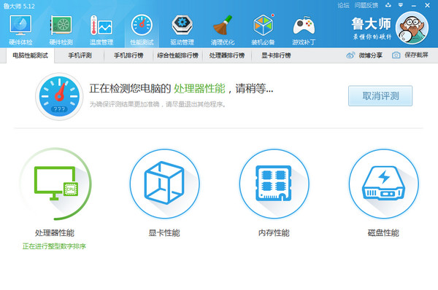This screenshot has height=290, width=438.
Task: Open the 清理优化 cleanup broom icon
Action: click(x=223, y=30)
